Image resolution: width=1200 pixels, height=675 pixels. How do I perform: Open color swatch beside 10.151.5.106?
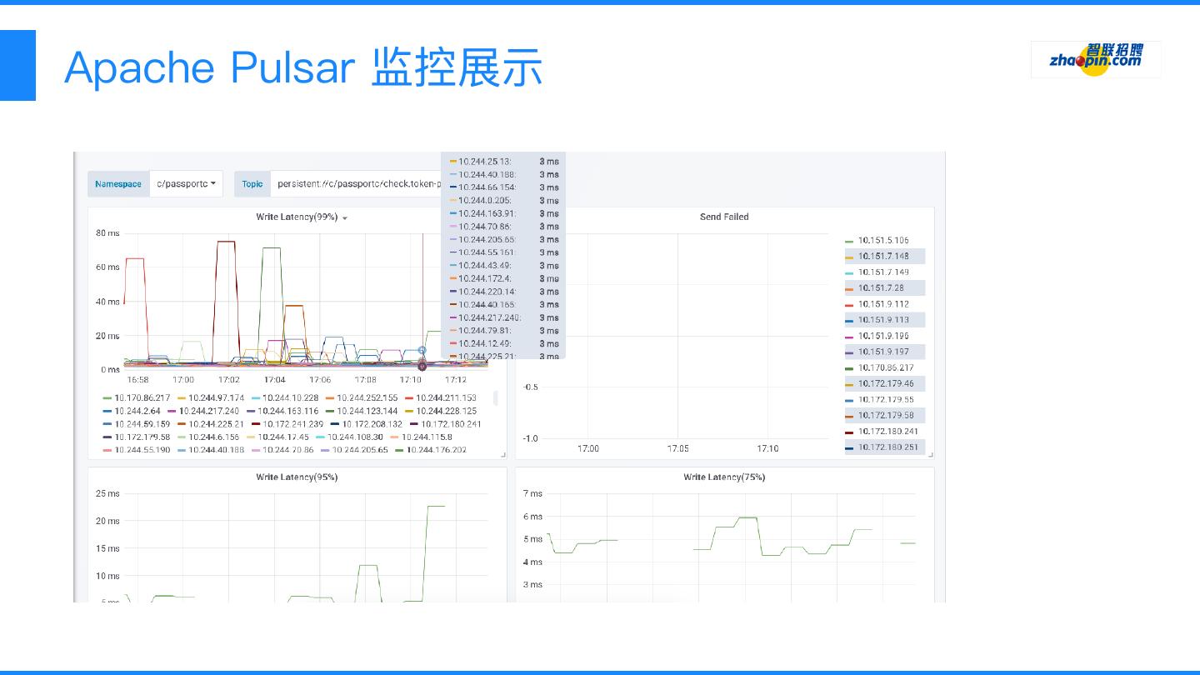849,242
